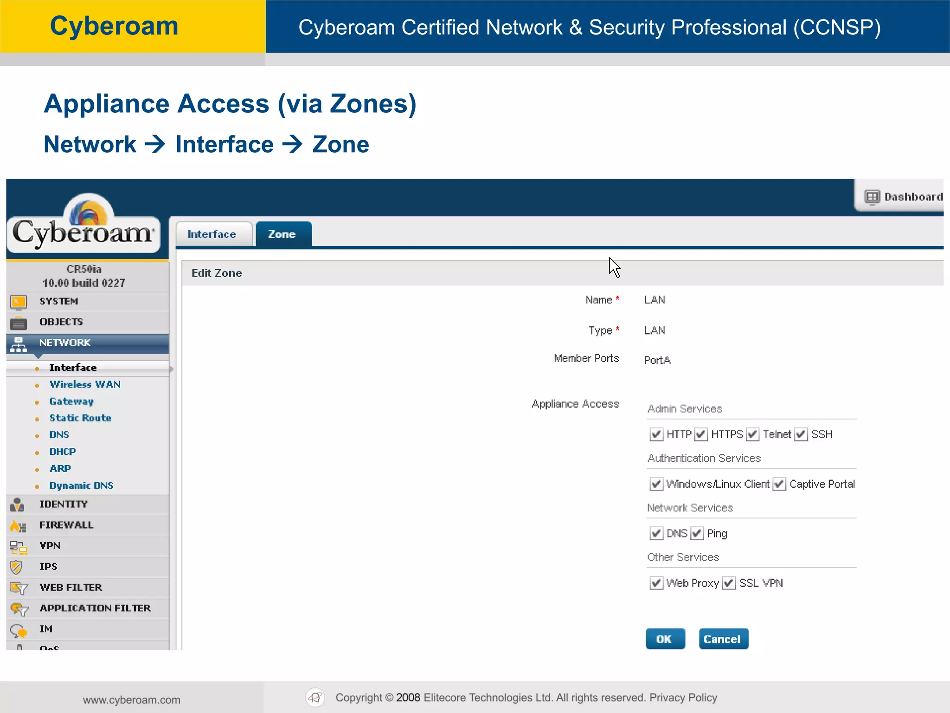Click the VPN computers icon
Image resolution: width=950 pixels, height=713 pixels.
19,547
